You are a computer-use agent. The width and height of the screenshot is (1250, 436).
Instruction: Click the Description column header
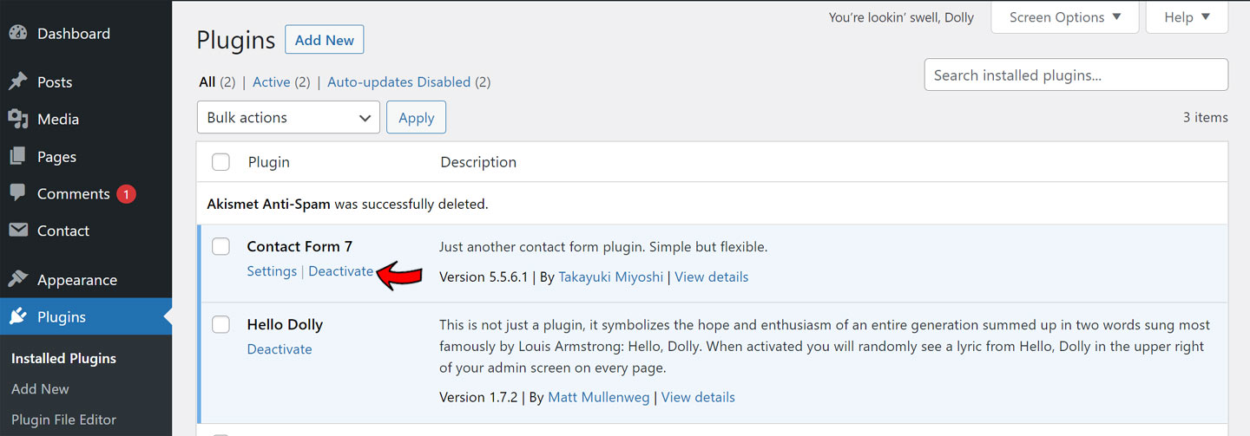pos(478,162)
